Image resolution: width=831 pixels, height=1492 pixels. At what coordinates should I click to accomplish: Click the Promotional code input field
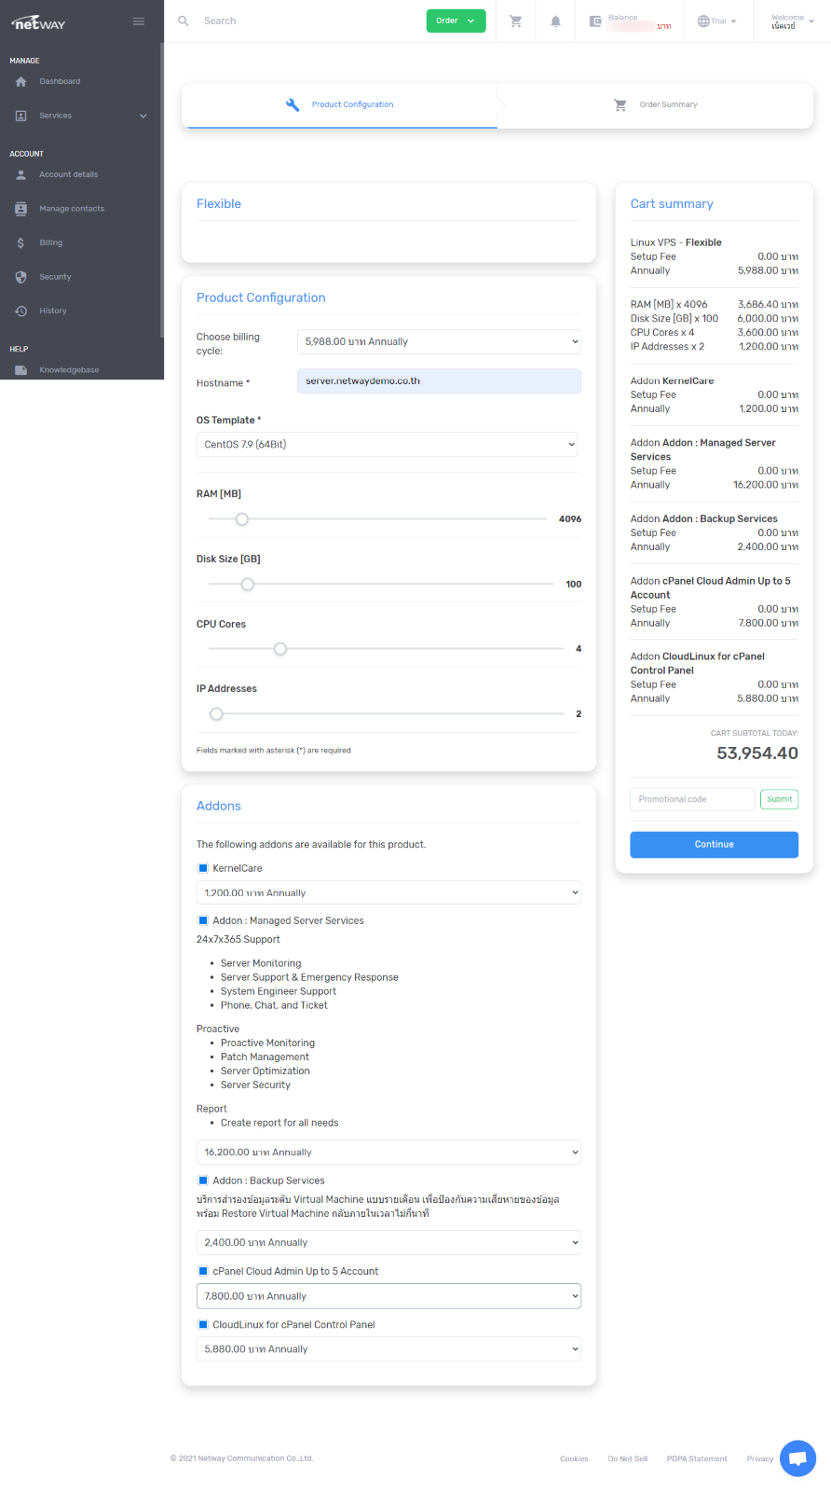(692, 799)
